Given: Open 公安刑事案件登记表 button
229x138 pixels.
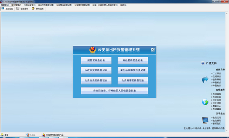Looking at the screenshot, I should 133,80.
